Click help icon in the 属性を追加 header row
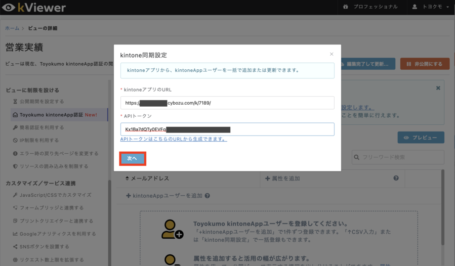 pyautogui.click(x=396, y=178)
